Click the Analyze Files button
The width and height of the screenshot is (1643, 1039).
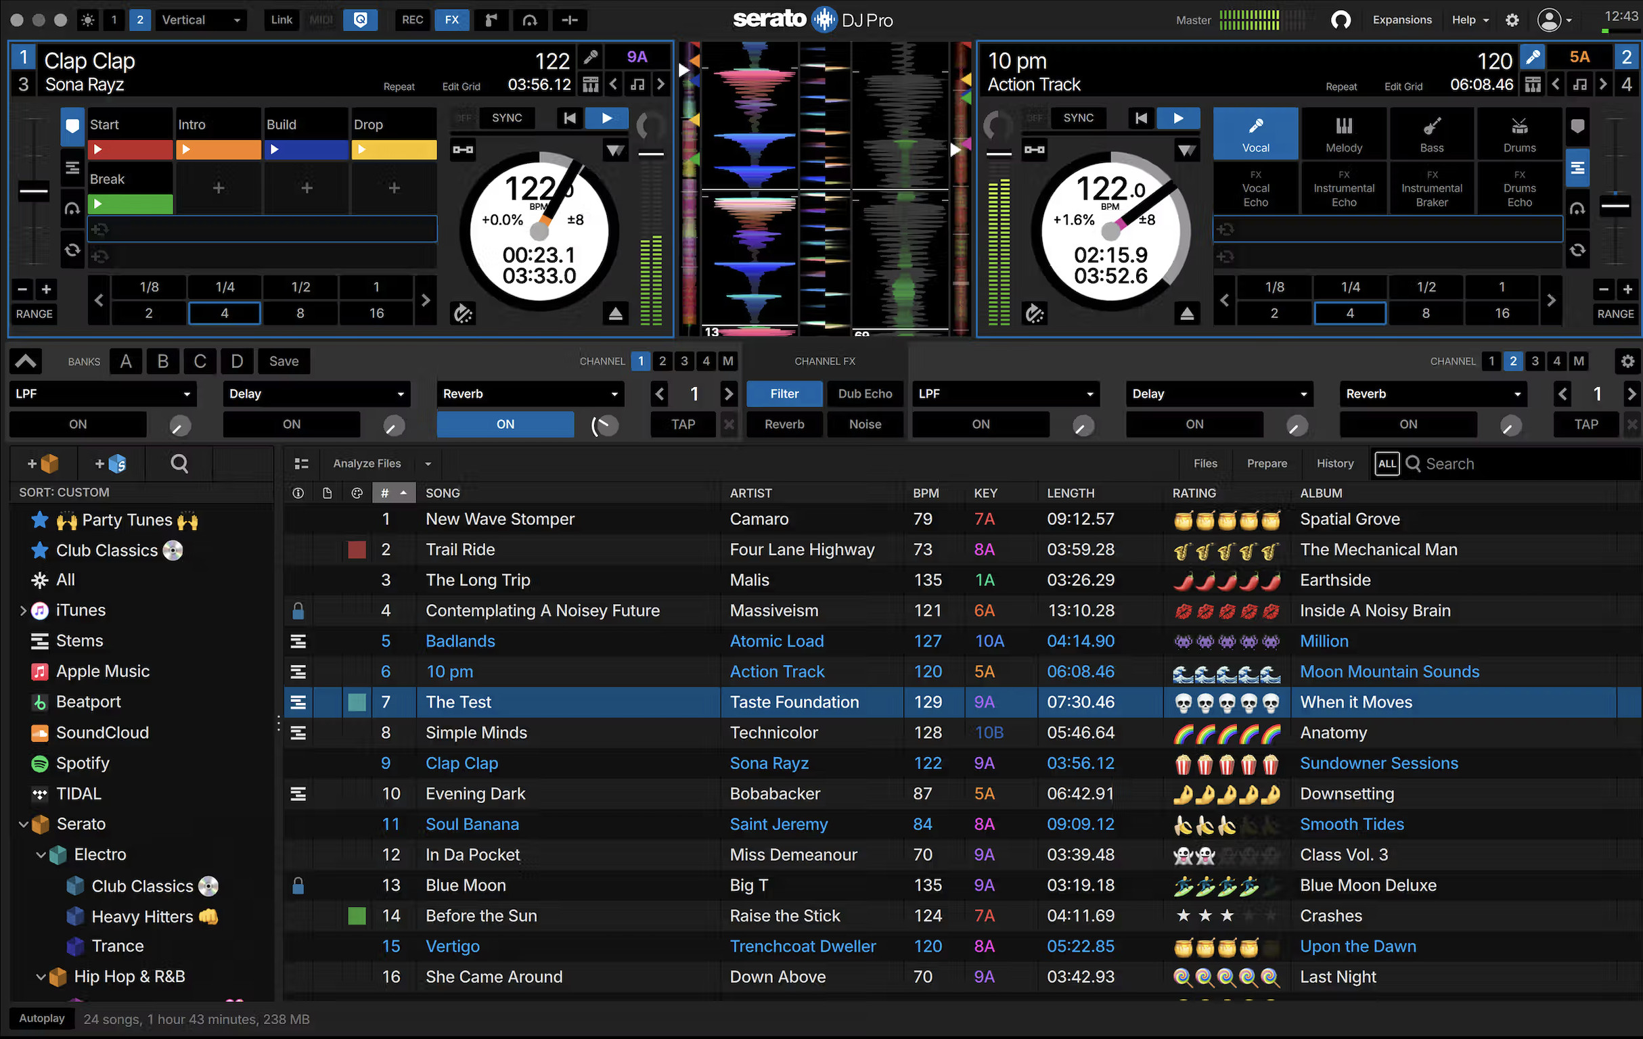[x=367, y=464]
